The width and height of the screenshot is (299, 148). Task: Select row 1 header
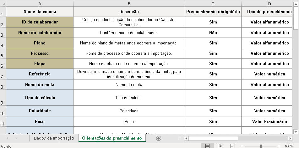3,12
